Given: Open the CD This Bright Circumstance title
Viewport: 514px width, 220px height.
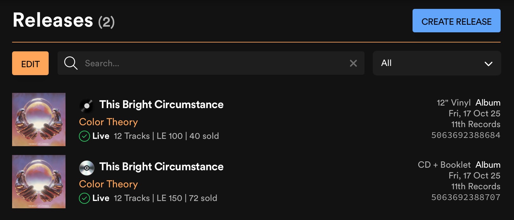Looking at the screenshot, I should coord(161,167).
